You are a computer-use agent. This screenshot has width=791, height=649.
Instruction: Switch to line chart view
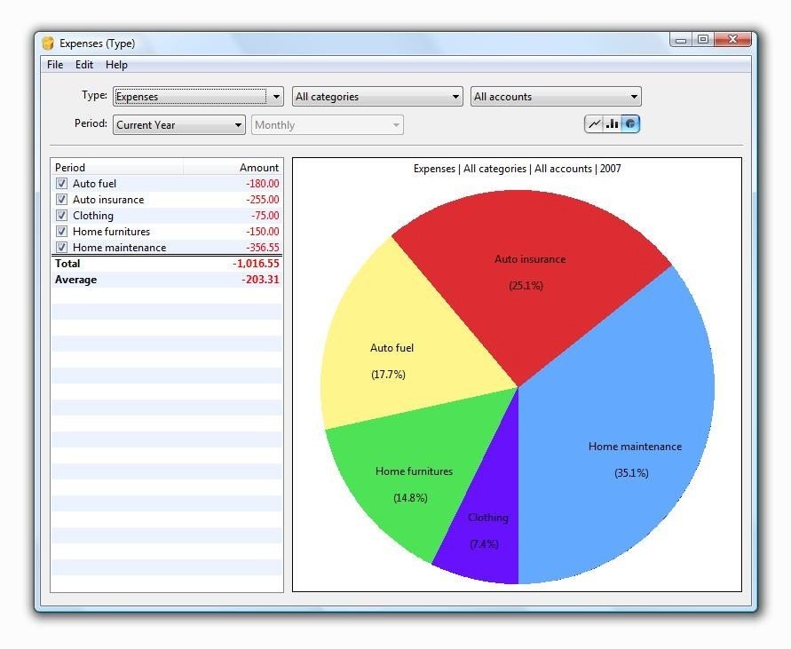[x=594, y=123]
